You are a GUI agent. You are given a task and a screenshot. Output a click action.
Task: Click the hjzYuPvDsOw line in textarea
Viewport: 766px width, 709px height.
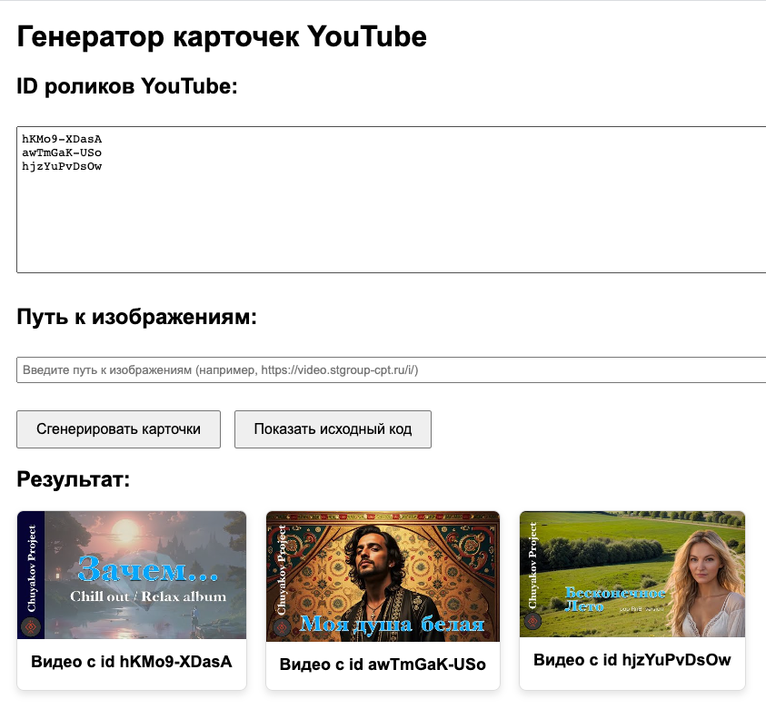(62, 166)
